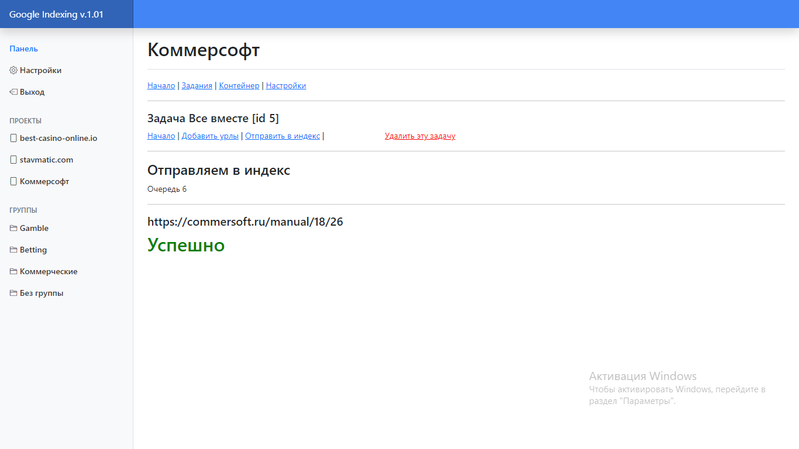Click the Выход exit icon in sidebar
The width and height of the screenshot is (799, 449).
point(13,92)
